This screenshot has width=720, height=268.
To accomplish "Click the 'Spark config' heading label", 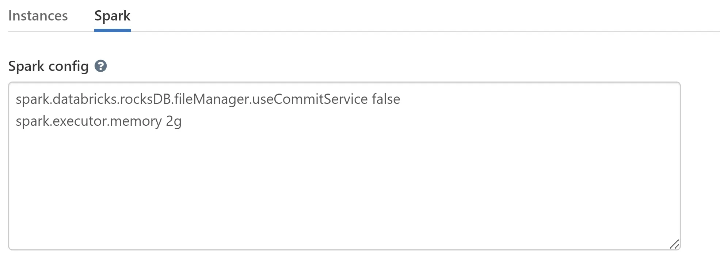I will point(48,66).
